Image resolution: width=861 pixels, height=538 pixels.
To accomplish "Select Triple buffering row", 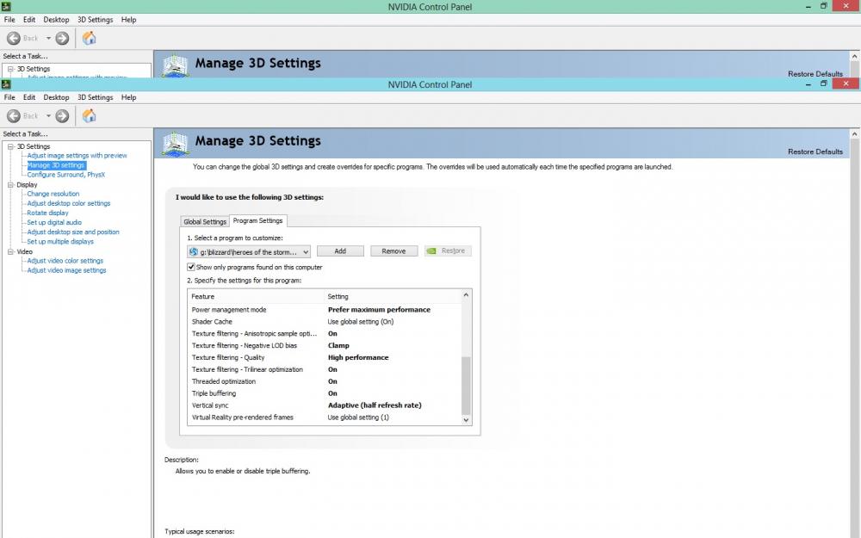I will point(325,393).
